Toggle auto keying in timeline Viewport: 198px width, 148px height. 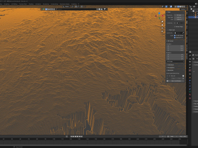67,136
